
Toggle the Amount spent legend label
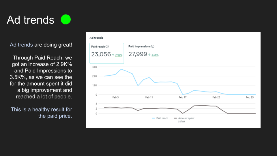pyautogui.click(x=186, y=118)
